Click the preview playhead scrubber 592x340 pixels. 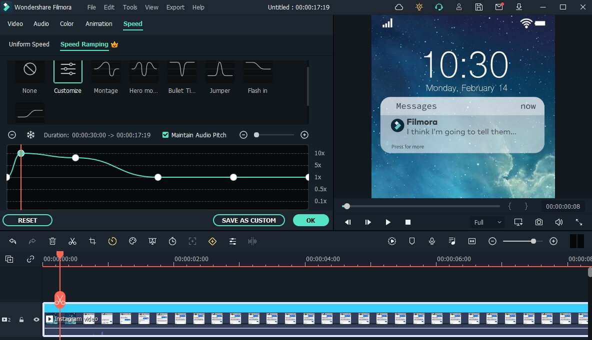point(346,206)
